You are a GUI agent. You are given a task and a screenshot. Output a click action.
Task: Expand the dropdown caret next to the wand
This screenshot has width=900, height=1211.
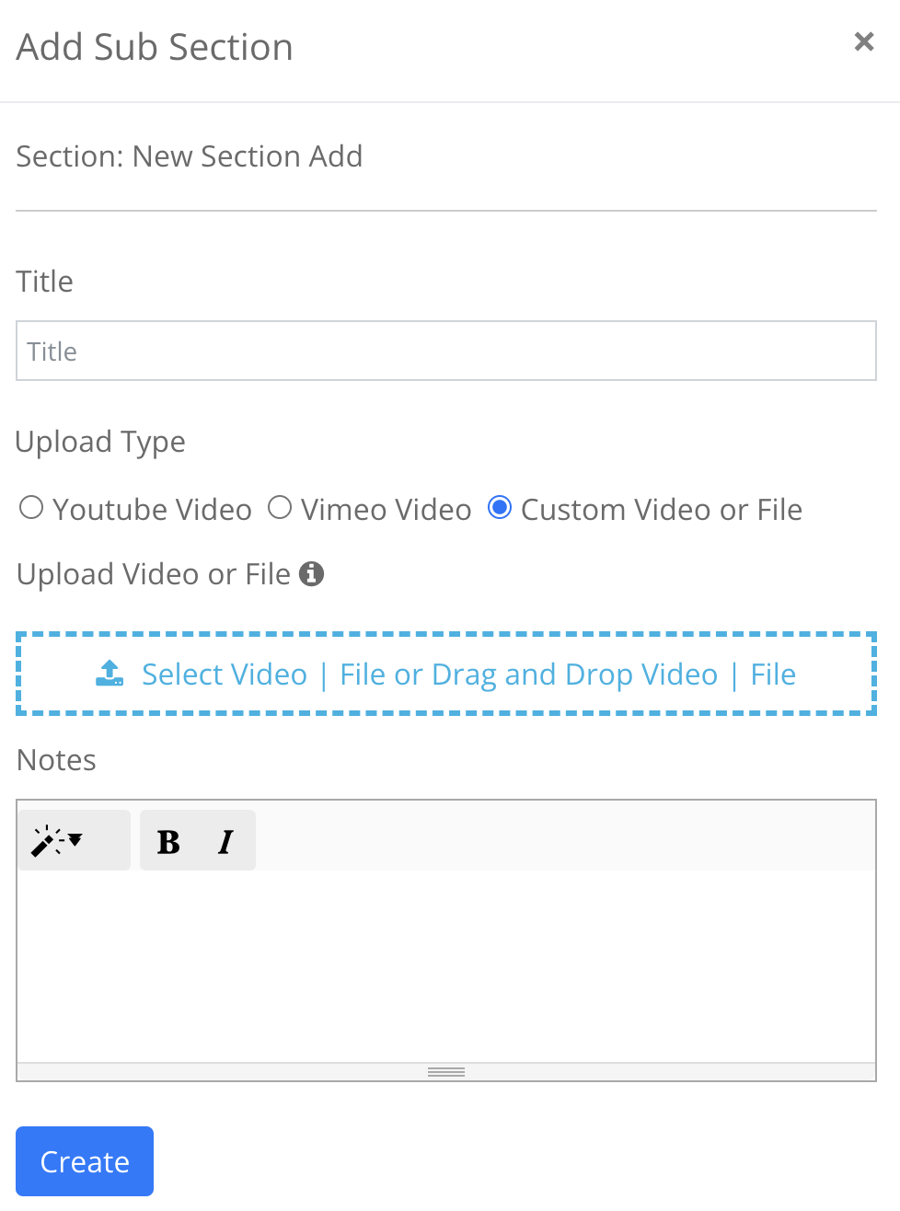(x=75, y=838)
